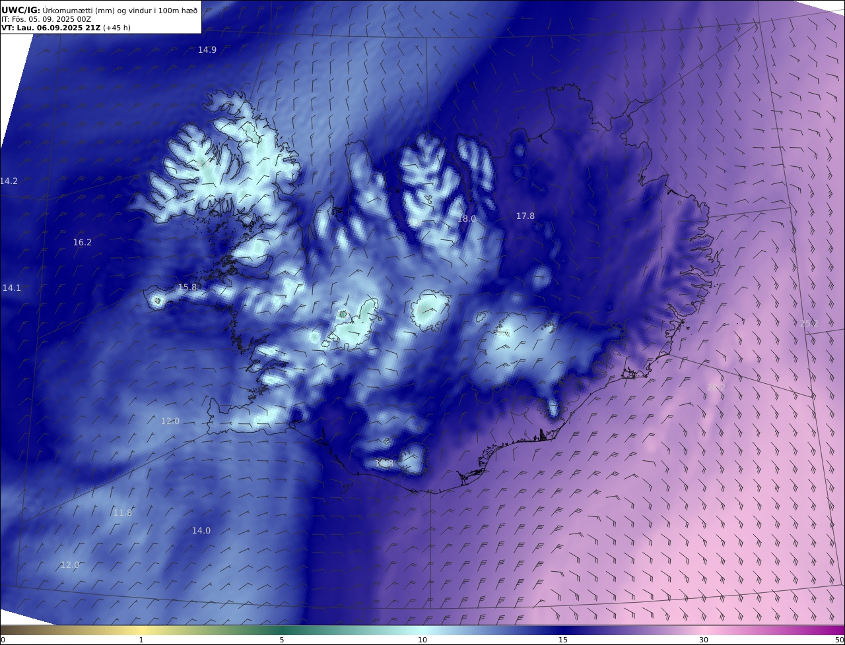Click the colour scale tick labelled 1
This screenshot has height=645, width=845.
point(141,640)
